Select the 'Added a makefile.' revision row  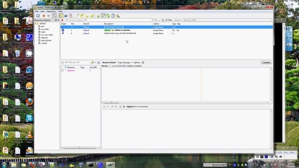pyautogui.click(x=167, y=30)
